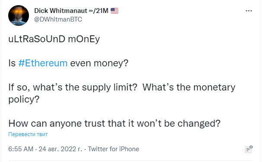Click the What's the monetary text
Screen dimensions: 262x162
(x=189, y=87)
